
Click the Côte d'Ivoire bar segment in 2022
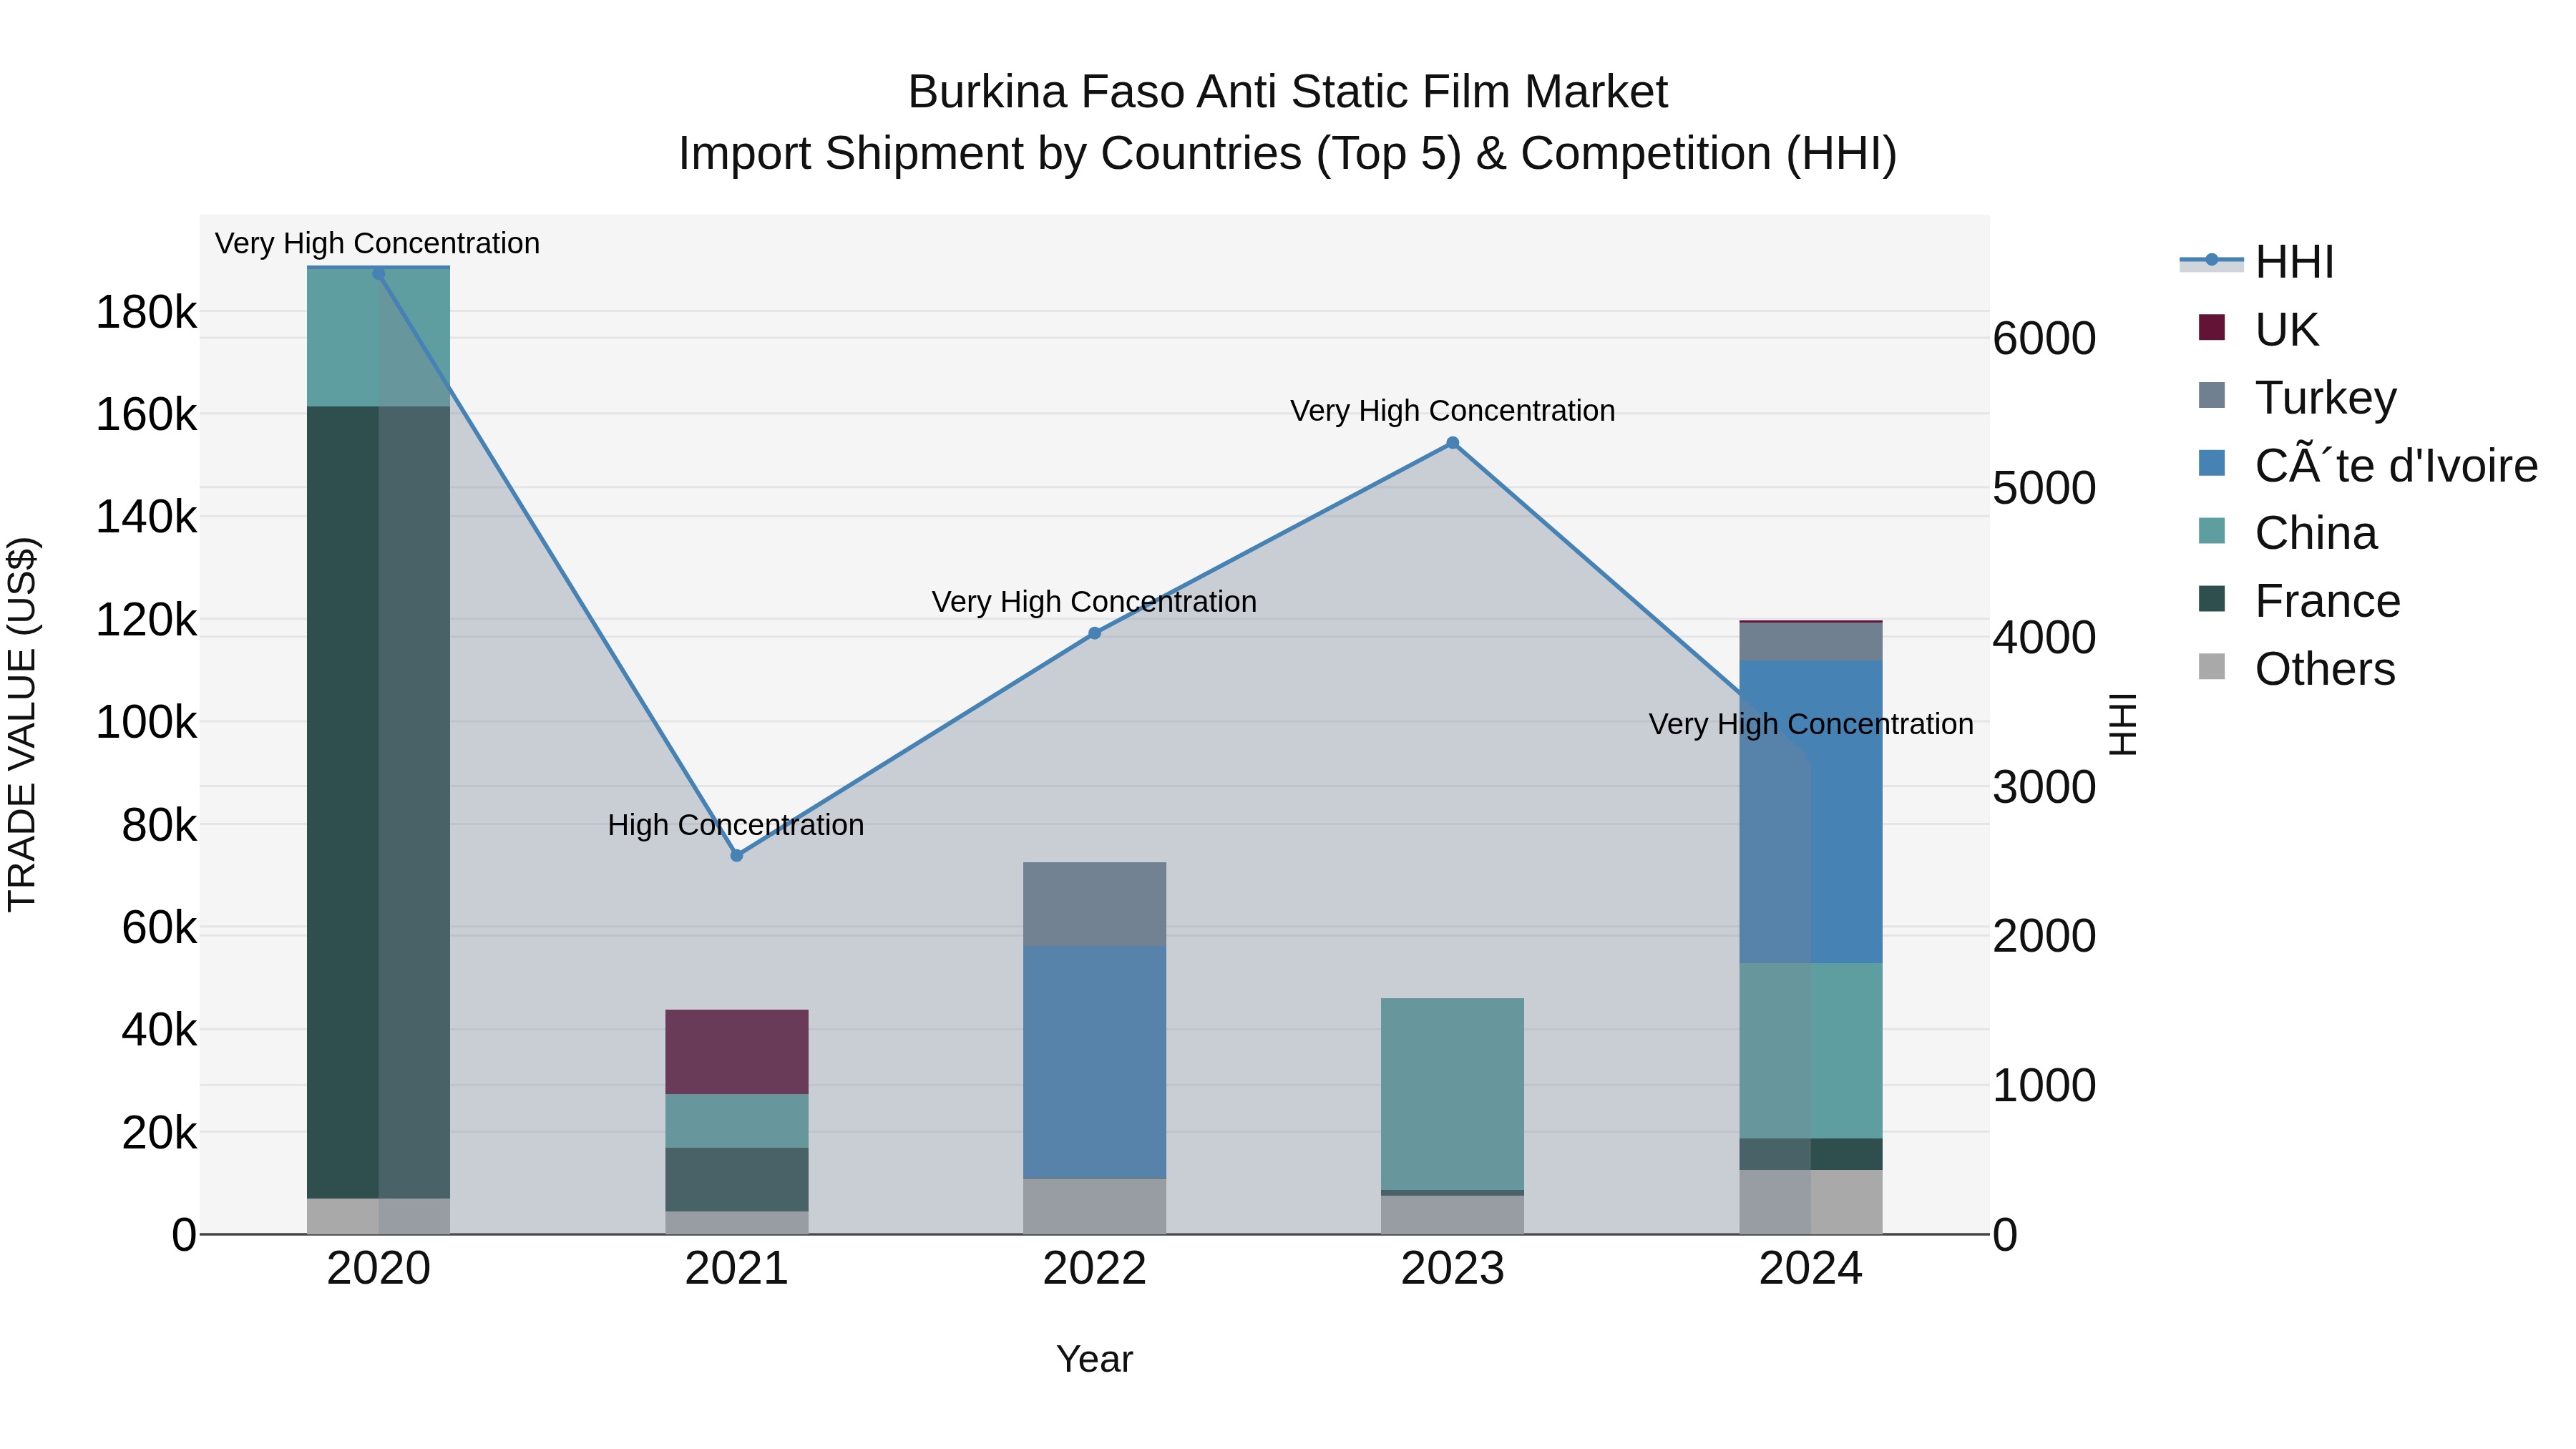coord(1095,1062)
